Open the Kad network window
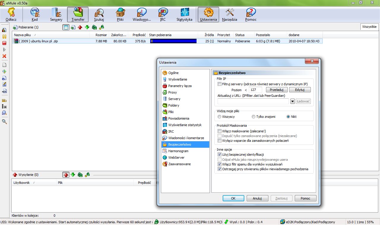The height and width of the screenshot is (225, 380). 34,15
